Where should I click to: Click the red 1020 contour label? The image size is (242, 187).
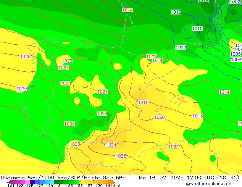160,117
